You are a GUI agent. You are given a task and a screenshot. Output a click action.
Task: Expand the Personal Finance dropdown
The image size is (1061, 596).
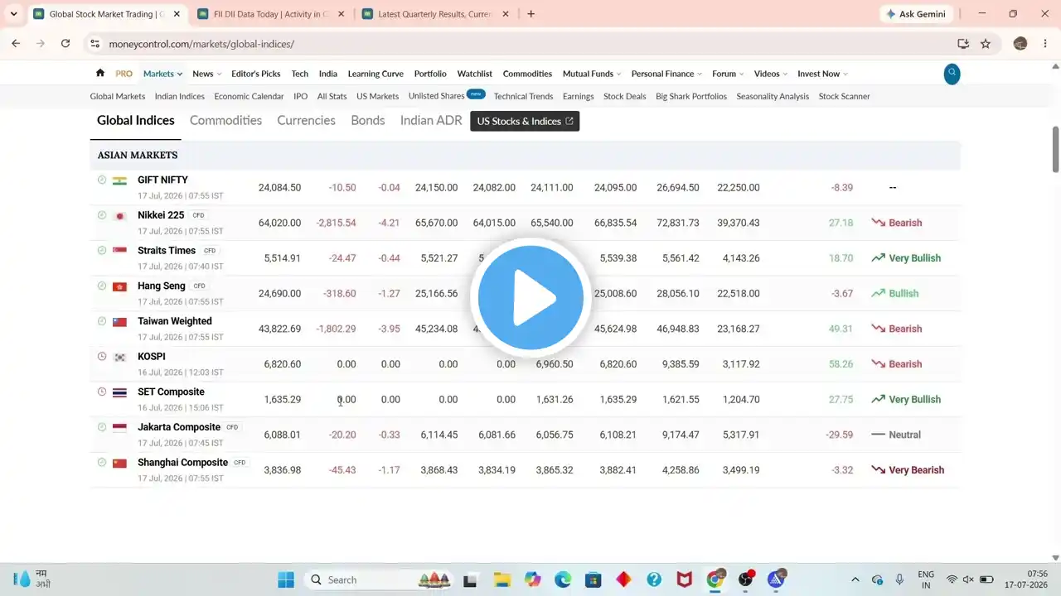point(666,74)
